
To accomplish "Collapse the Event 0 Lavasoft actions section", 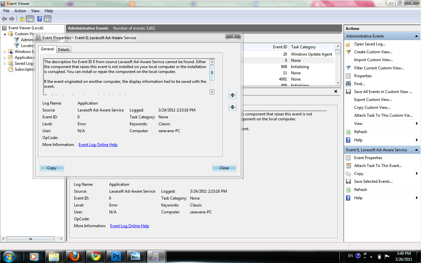I will click(x=417, y=150).
